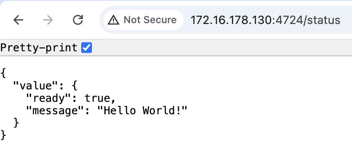Screen dimensions: 352x154
Task: Focus the address bar URL text
Action: (x=265, y=20)
